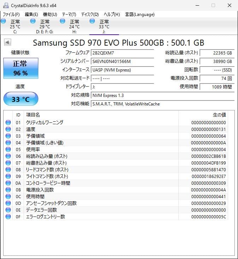The height and width of the screenshot is (259, 238).
Task: Click raw value 0000000000131
Action: (x=208, y=129)
